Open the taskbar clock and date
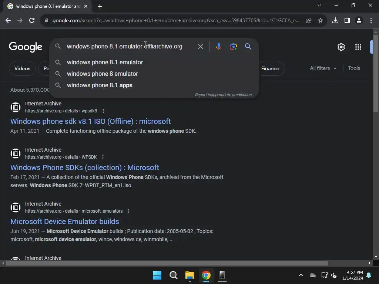This screenshot has height=284, width=379. 353,275
